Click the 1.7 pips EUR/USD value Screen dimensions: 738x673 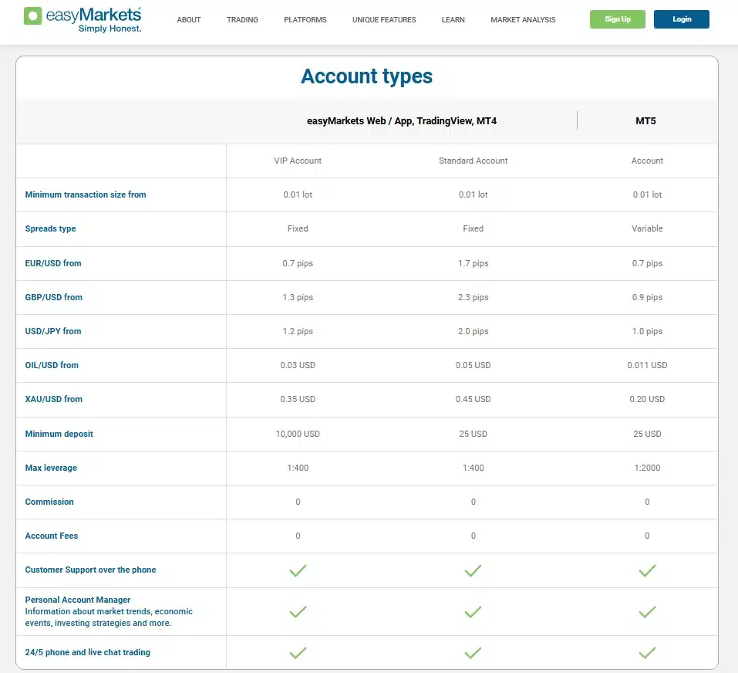[x=473, y=263]
